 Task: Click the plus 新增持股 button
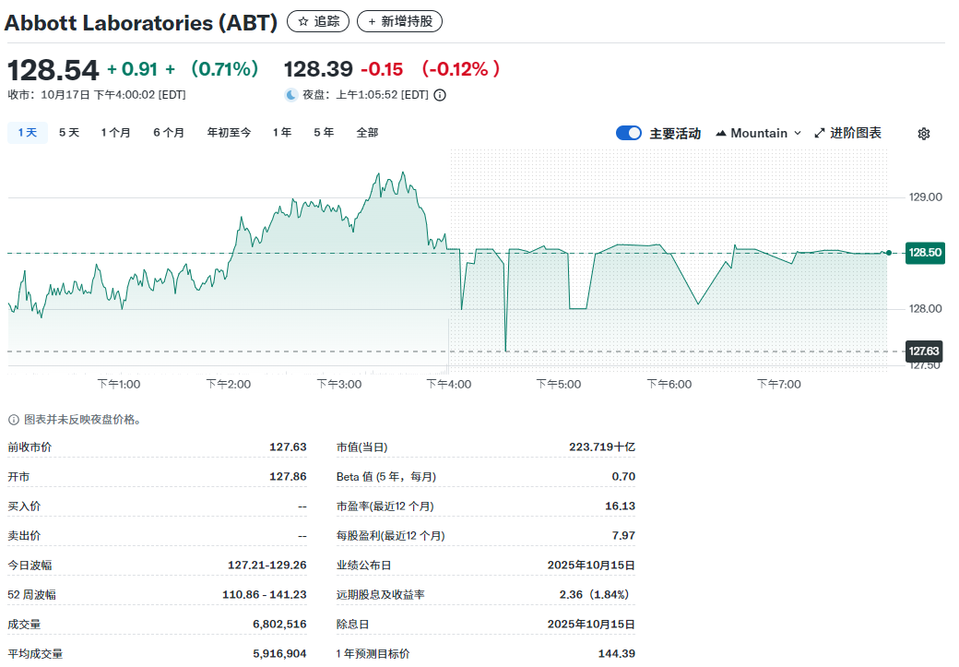399,21
